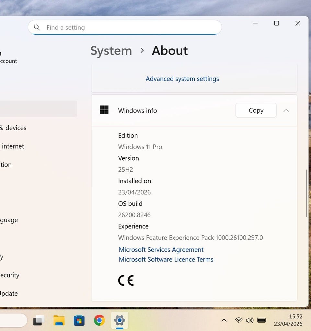
Task: Select the Bluetooth & devices sidebar item
Action: pyautogui.click(x=13, y=128)
